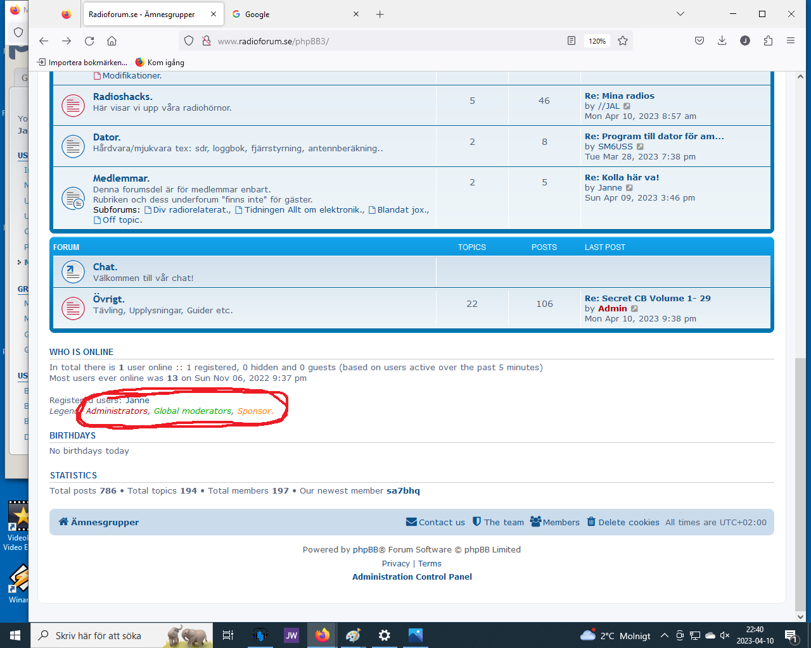This screenshot has width=811, height=648.
Task: Click the 120% zoom level indicator
Action: coord(597,41)
